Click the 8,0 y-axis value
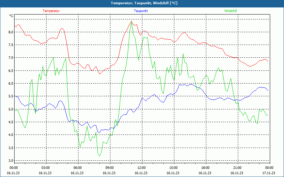Screen dimensions: 284x177 (11, 32)
